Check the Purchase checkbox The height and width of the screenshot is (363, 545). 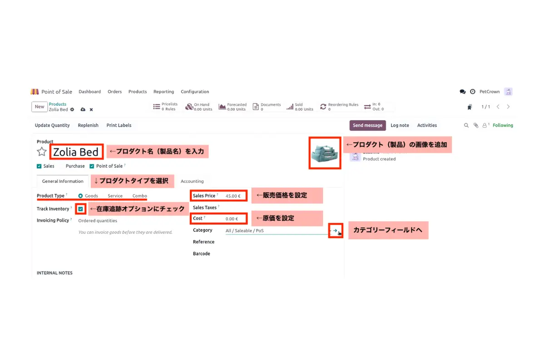click(x=63, y=166)
